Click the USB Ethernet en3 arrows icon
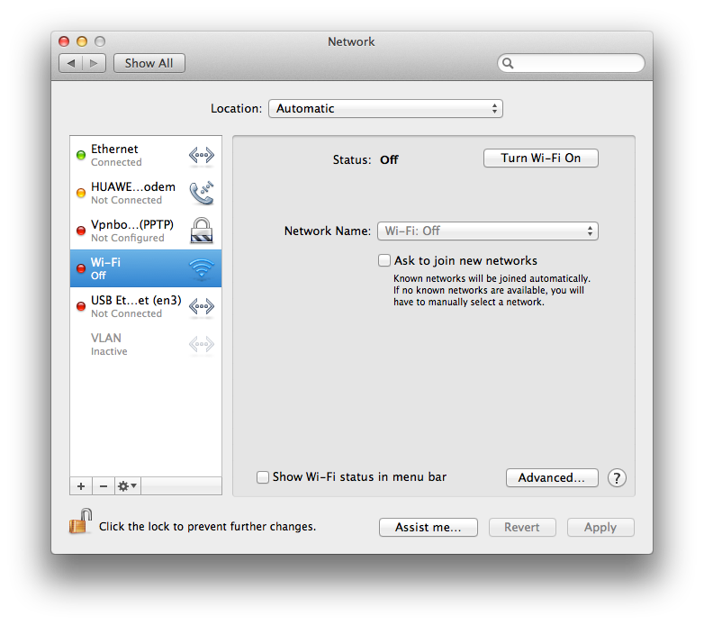Viewport: 704px width, 625px height. [201, 307]
